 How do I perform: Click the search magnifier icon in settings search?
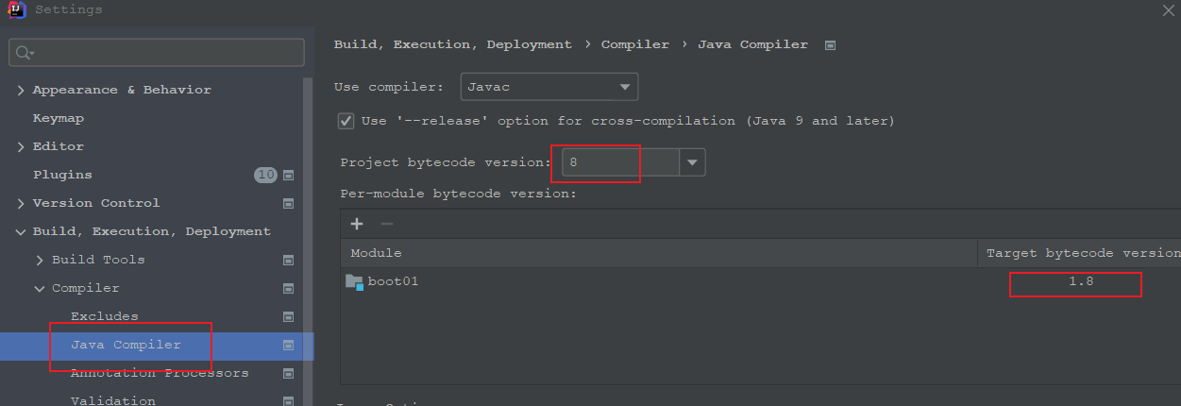pyautogui.click(x=24, y=52)
